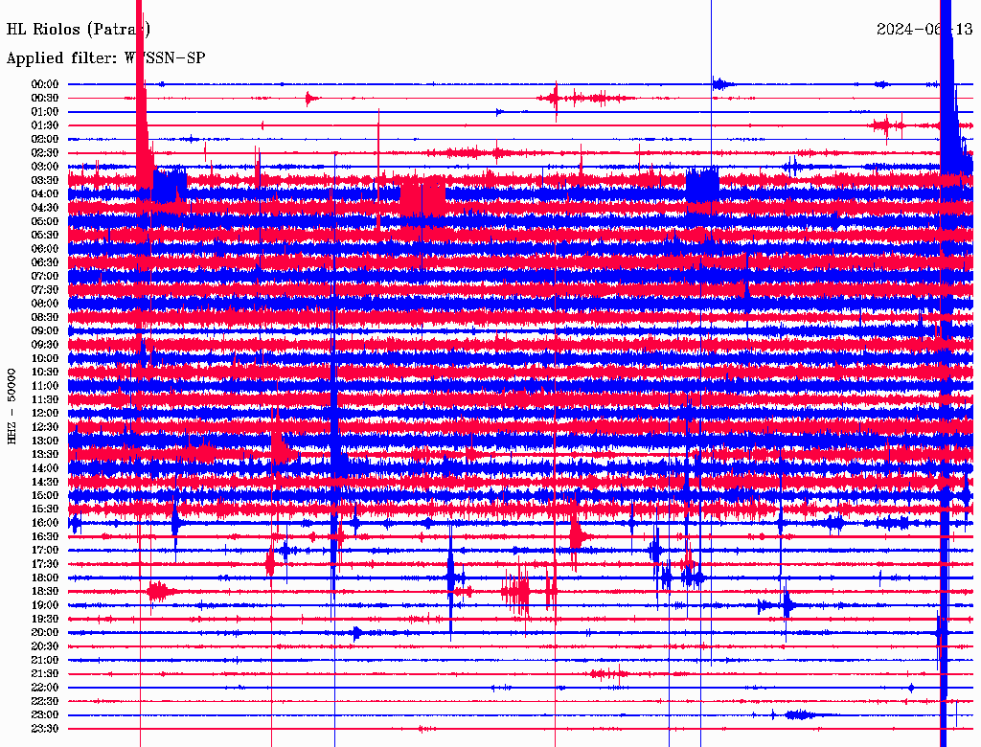This screenshot has height=747, width=981.
Task: Click the 11:30 time label
Action: (45, 399)
